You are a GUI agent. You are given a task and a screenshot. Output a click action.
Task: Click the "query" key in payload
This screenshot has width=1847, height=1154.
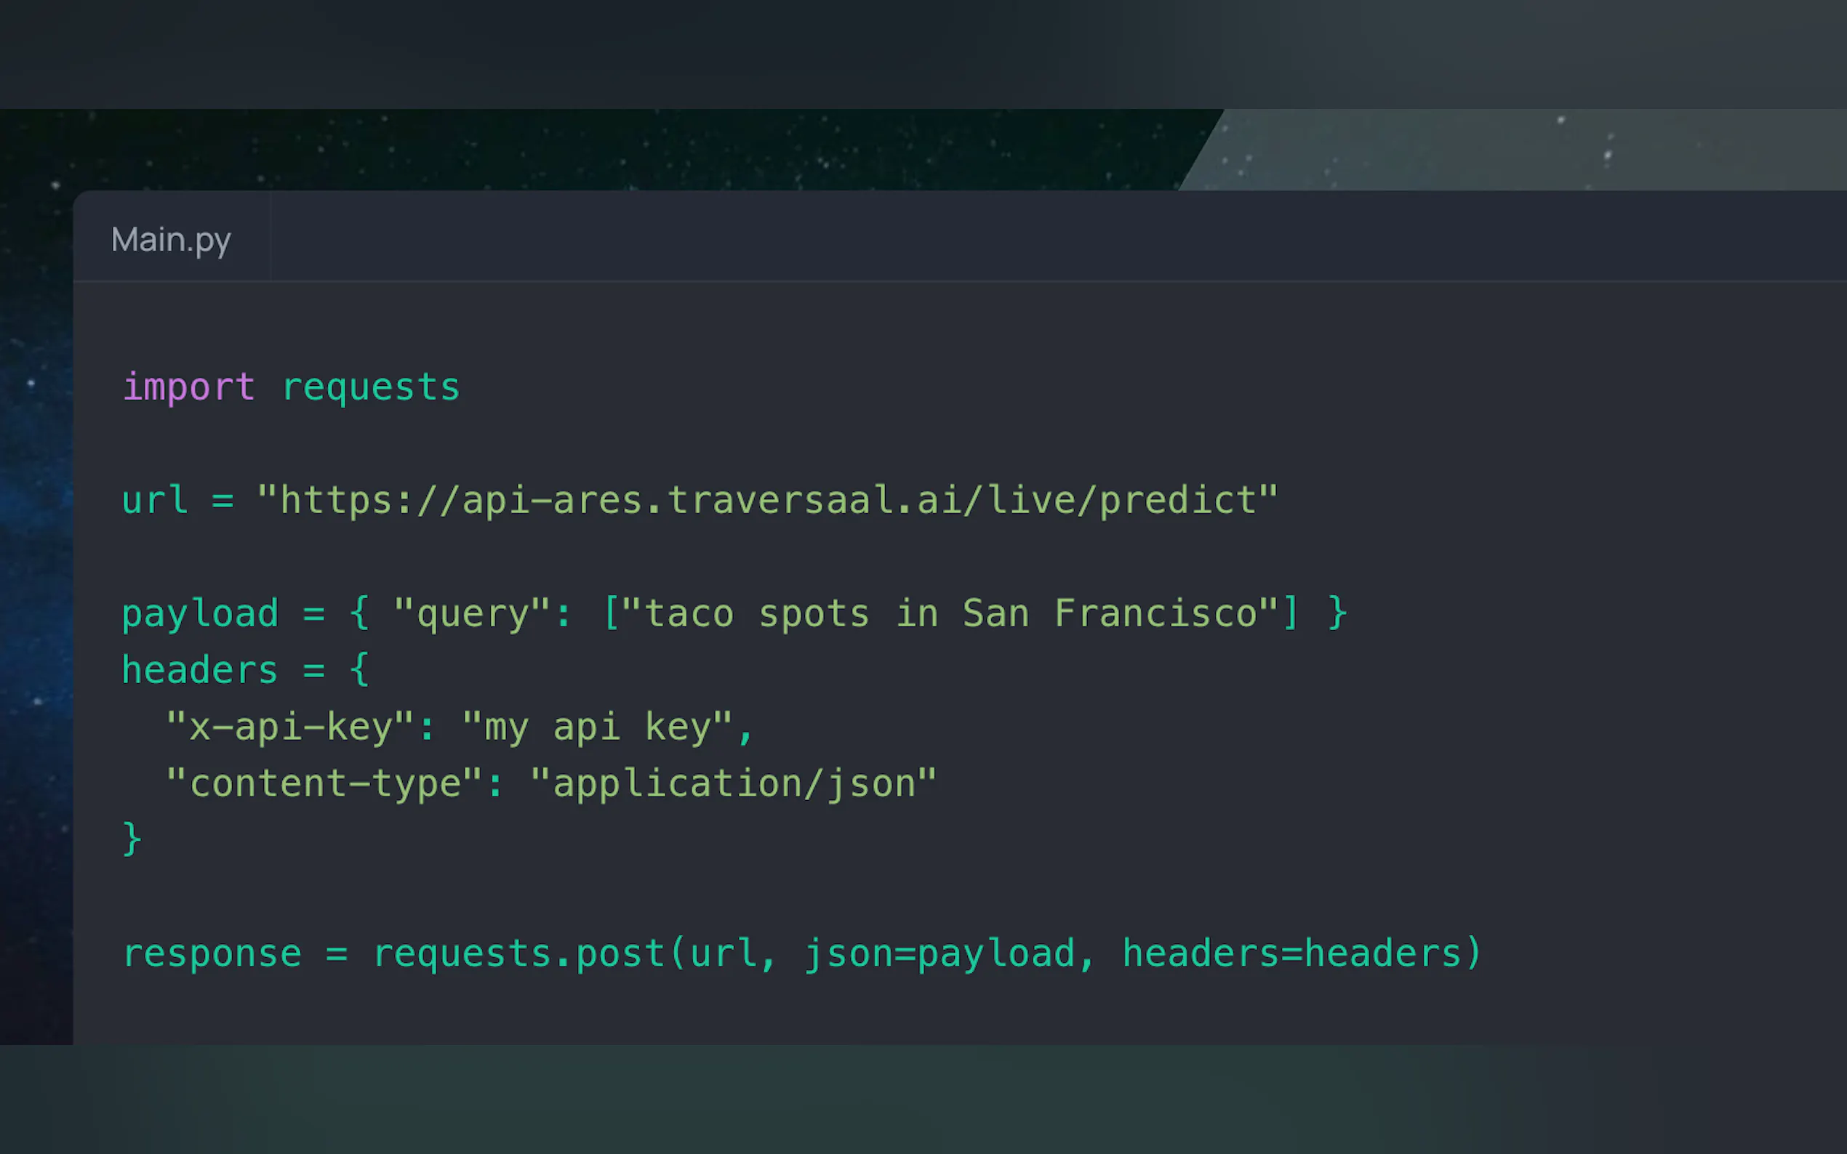(x=471, y=613)
